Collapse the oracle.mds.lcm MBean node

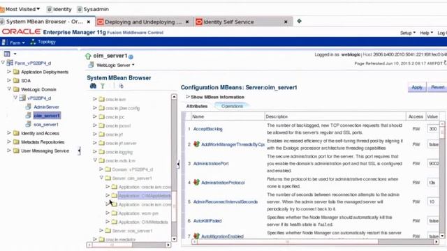point(95,160)
